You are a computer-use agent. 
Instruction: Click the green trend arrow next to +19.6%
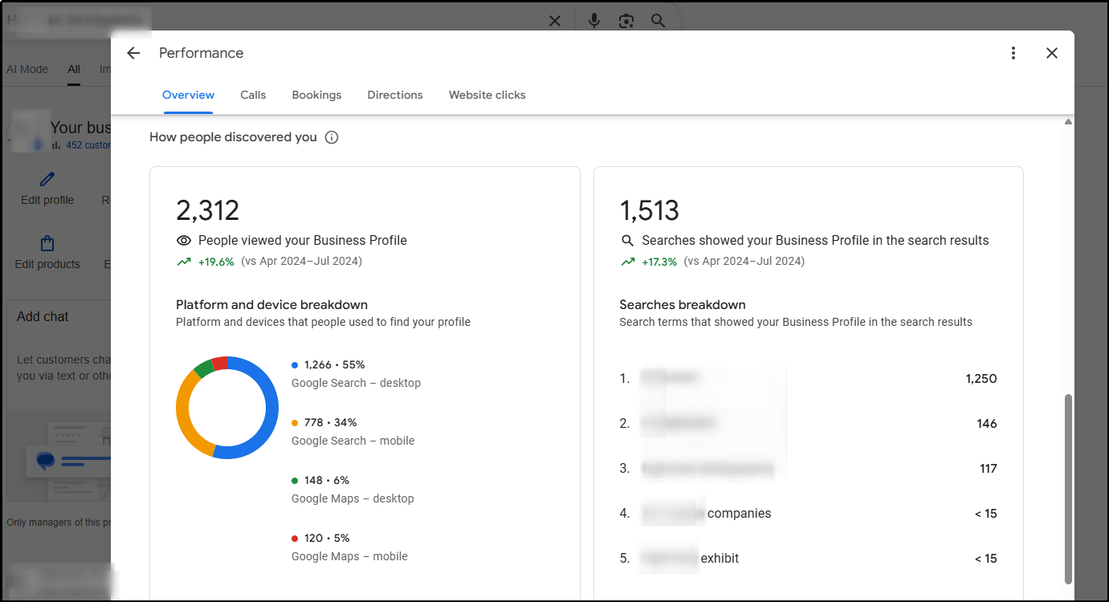183,262
